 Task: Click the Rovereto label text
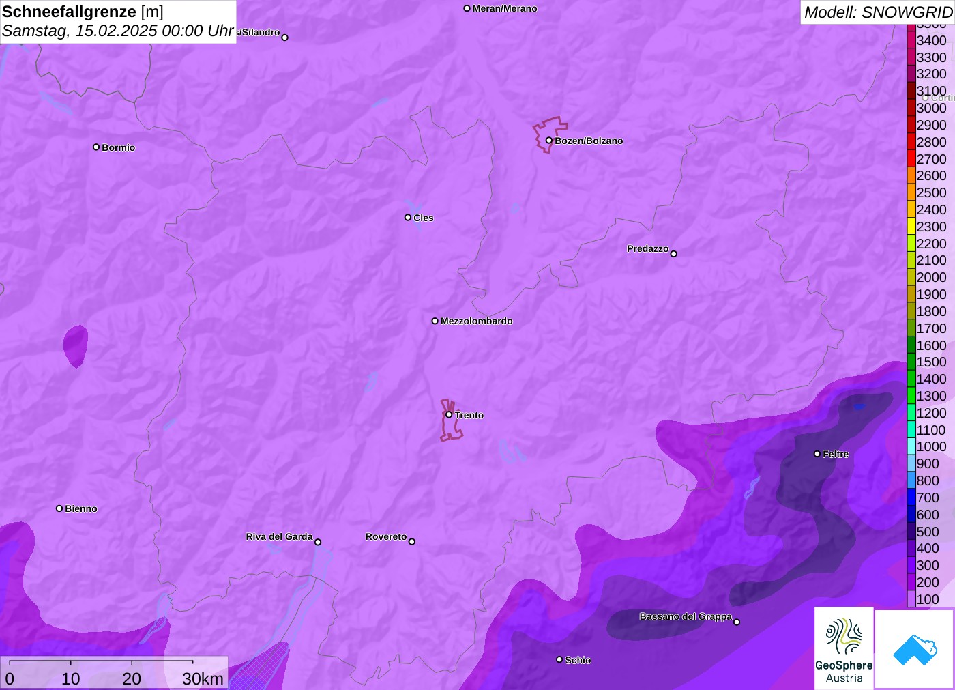[386, 536]
